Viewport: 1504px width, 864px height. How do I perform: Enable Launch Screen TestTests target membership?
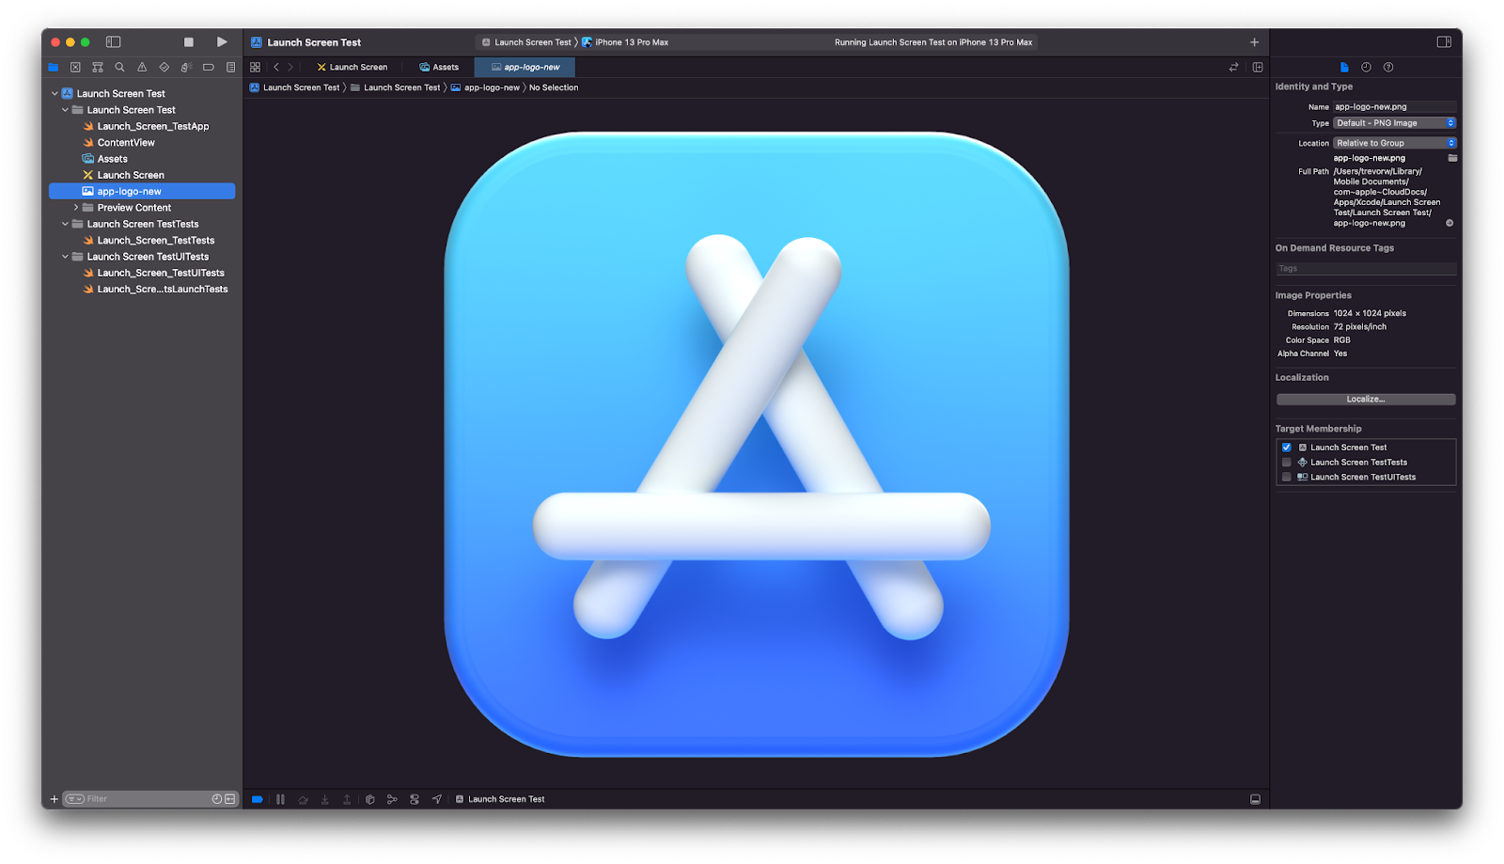tap(1287, 463)
